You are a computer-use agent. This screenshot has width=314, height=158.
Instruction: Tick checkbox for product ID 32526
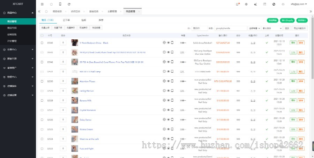(42, 120)
